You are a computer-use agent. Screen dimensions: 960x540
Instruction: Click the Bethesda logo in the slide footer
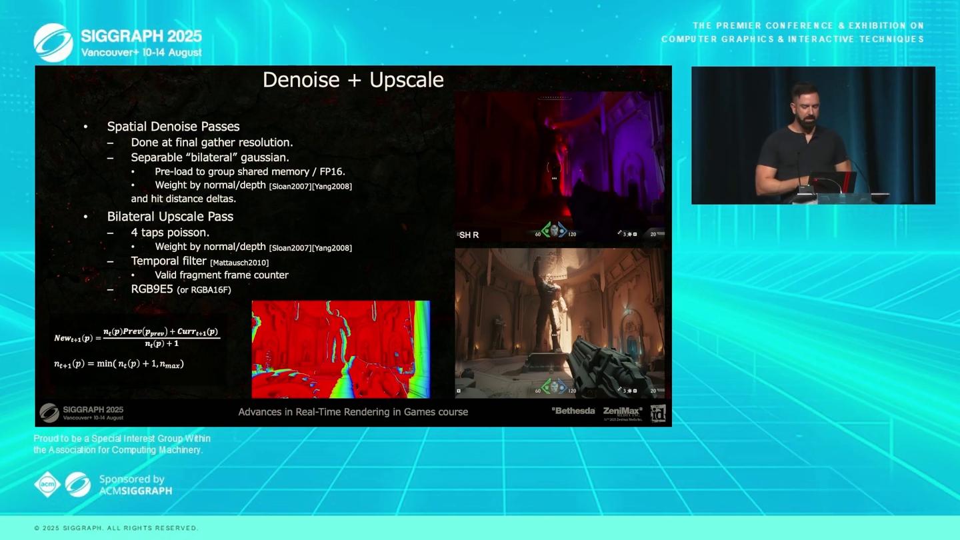point(573,411)
